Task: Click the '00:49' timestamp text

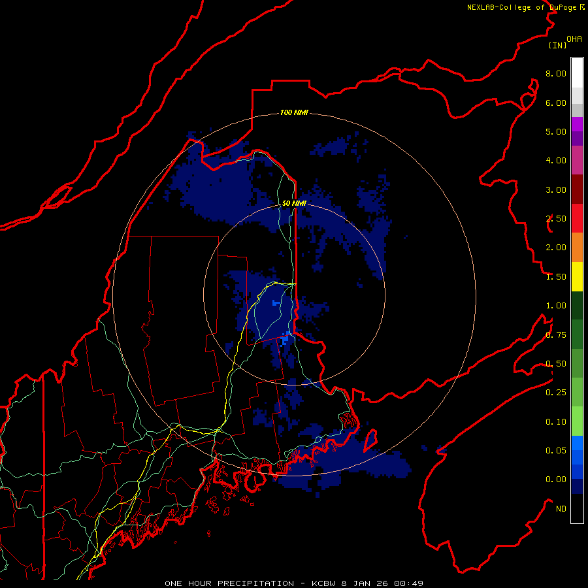Action: click(x=410, y=583)
